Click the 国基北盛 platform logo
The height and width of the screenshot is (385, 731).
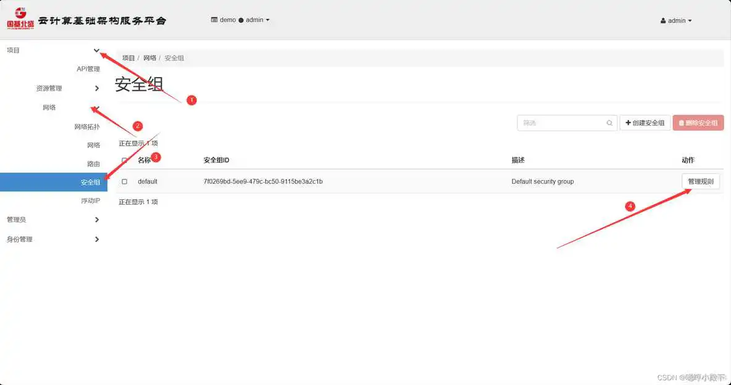(x=19, y=19)
